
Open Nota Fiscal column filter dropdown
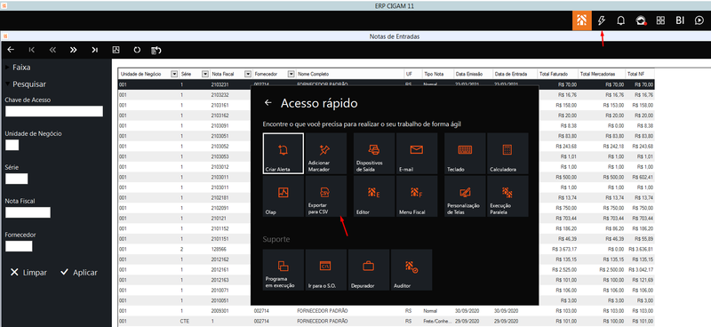(248, 74)
